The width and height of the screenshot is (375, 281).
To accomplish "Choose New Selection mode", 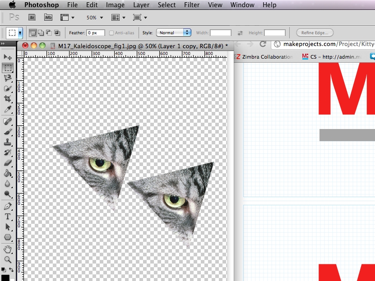I will point(33,33).
